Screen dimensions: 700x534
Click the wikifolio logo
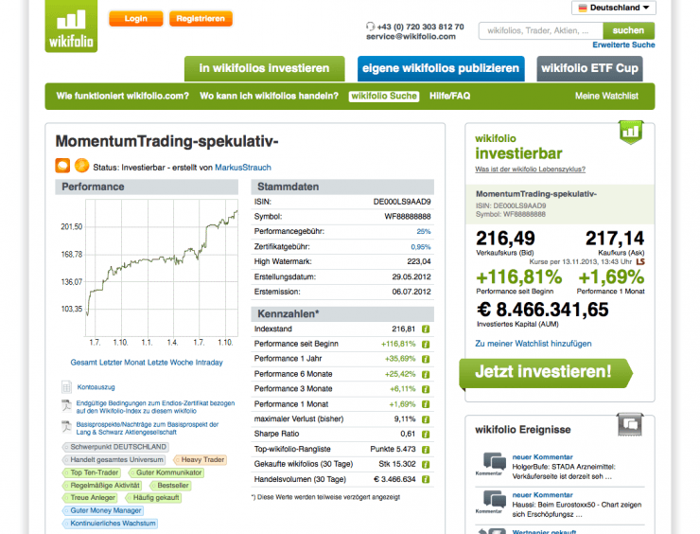click(71, 26)
